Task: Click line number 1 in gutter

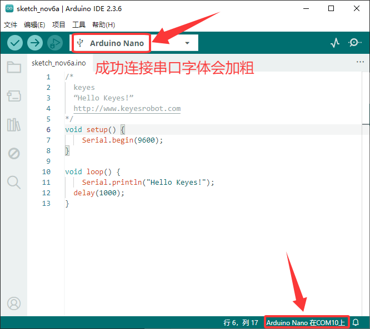Action: pos(48,77)
